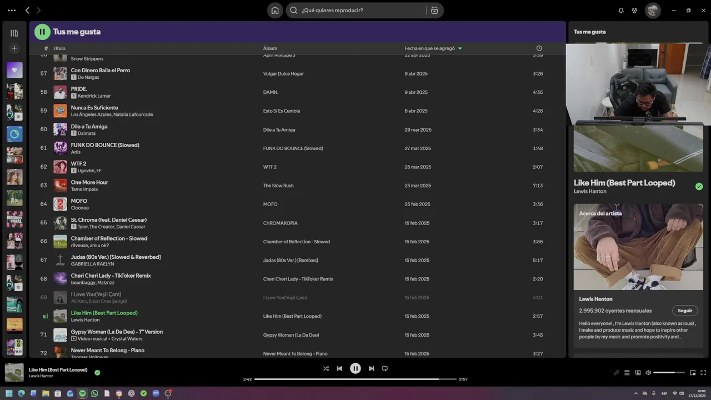Open the user profile avatar menu
Image resolution: width=711 pixels, height=400 pixels.
[x=653, y=11]
